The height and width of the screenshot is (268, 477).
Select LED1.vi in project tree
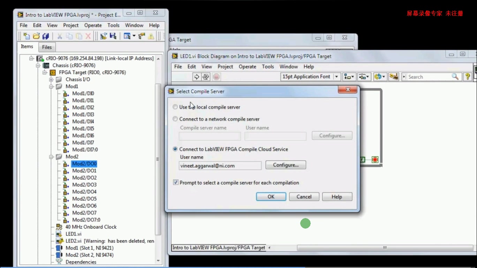[74, 234]
